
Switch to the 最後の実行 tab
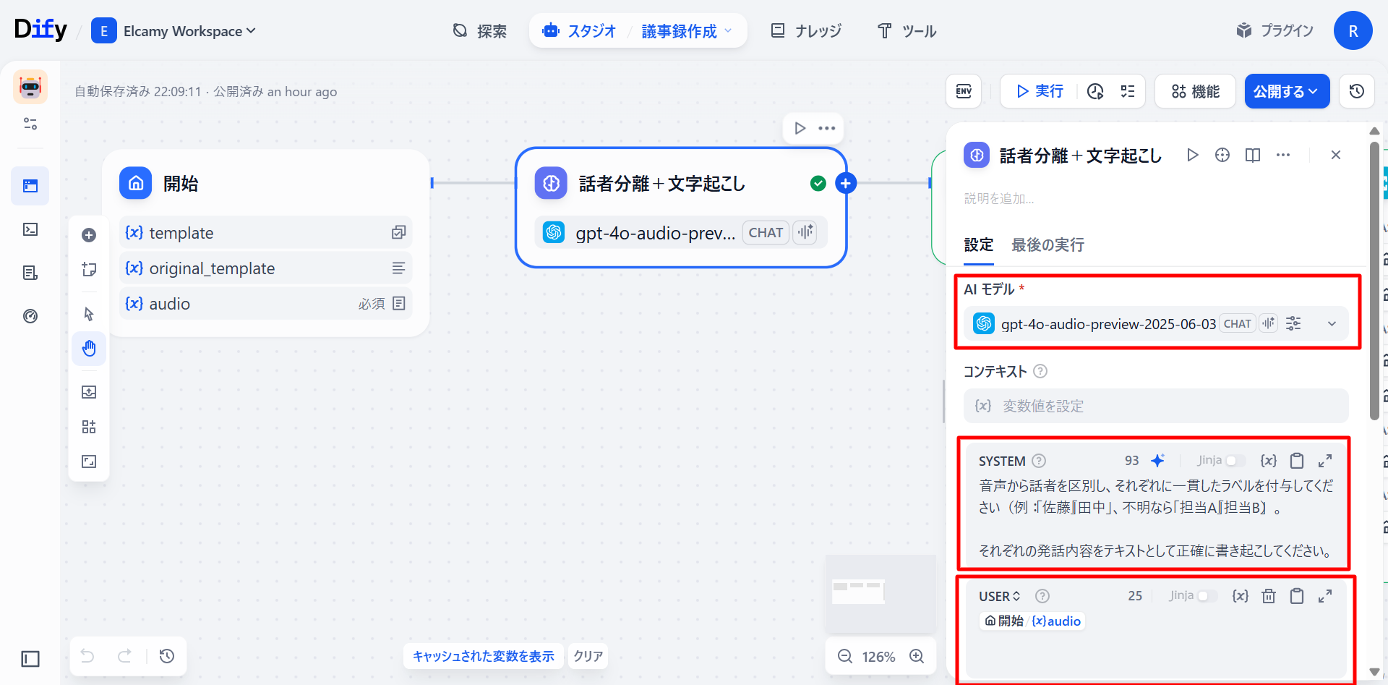[x=1048, y=245]
